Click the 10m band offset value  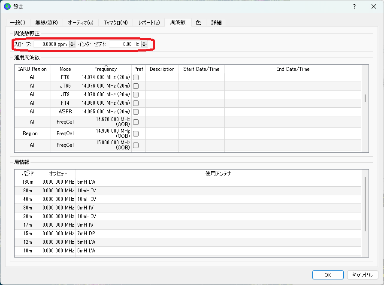pyautogui.click(x=58, y=251)
